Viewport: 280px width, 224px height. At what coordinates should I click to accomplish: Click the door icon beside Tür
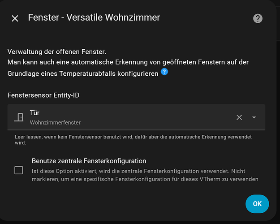(x=19, y=117)
